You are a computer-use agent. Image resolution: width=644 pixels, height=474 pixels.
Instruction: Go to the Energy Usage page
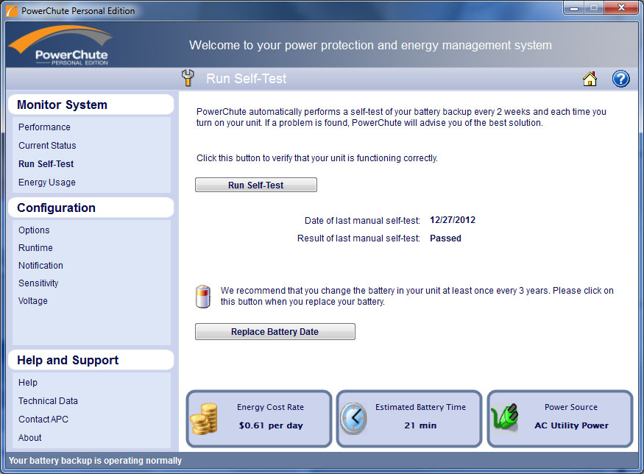pyautogui.click(x=47, y=183)
